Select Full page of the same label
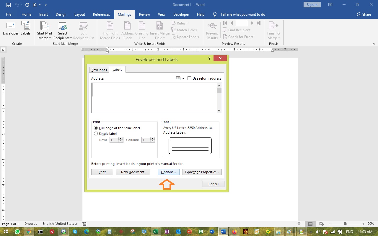The width and height of the screenshot is (378, 236). point(96,128)
